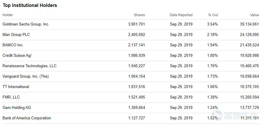Select Renaissance Technologies, LLC holder
Image resolution: width=264 pixels, height=126 pixels.
tap(29, 66)
